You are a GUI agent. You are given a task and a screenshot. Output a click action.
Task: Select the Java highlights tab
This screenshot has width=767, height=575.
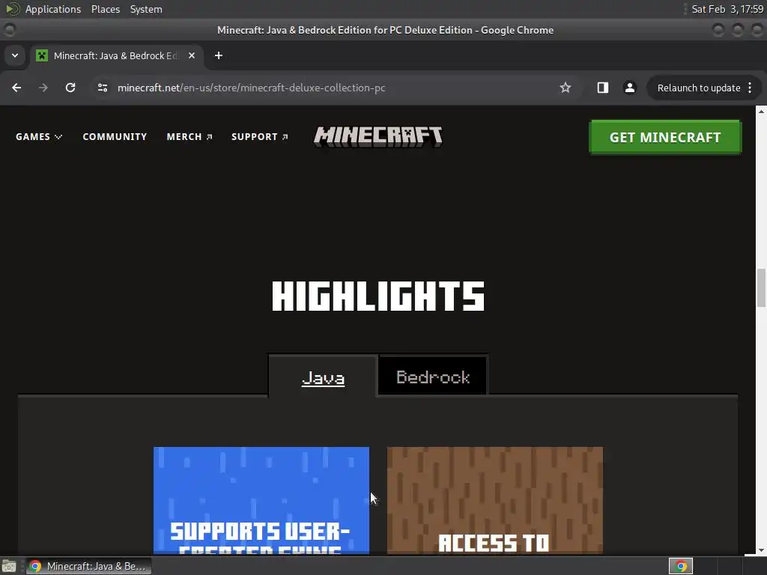click(x=324, y=377)
